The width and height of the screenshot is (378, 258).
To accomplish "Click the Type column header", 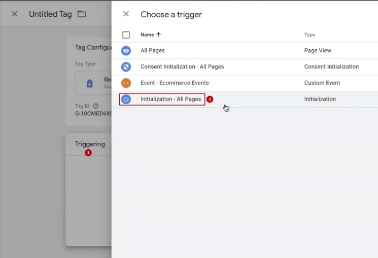I will click(x=310, y=35).
